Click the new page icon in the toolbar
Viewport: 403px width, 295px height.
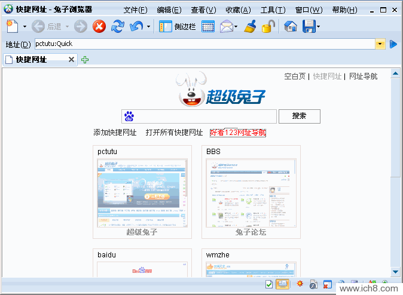coord(12,26)
